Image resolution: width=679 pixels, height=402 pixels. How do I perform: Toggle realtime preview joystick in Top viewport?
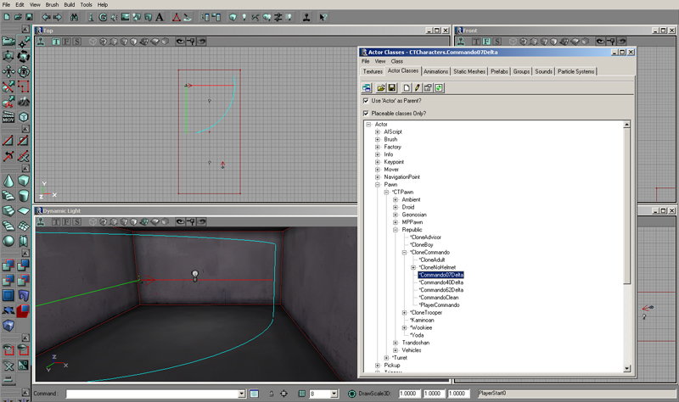[x=41, y=42]
